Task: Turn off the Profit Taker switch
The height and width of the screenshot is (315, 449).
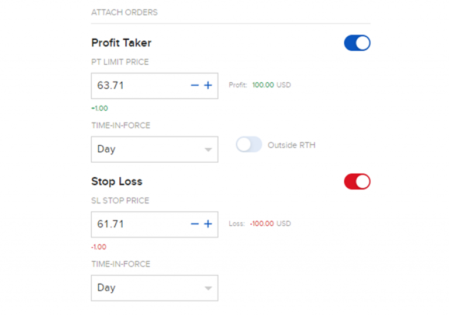Action: click(357, 43)
